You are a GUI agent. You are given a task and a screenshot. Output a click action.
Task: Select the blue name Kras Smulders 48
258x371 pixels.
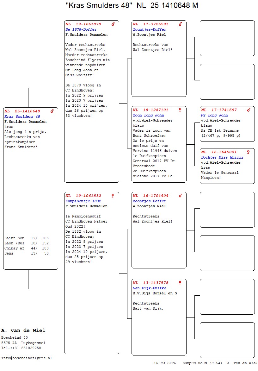pos(22,116)
